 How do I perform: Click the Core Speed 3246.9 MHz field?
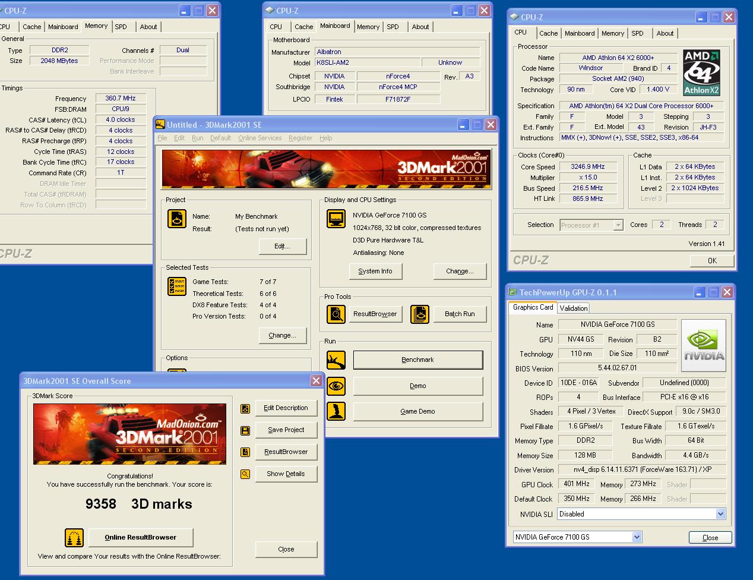[588, 167]
